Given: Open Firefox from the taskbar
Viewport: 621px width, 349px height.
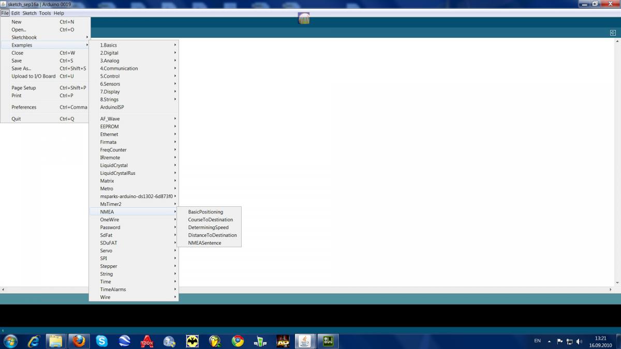Looking at the screenshot, I should pyautogui.click(x=79, y=341).
